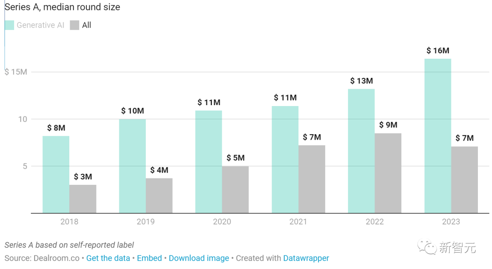Click the 2020 x-axis year label
492x269 pixels.
click(222, 222)
